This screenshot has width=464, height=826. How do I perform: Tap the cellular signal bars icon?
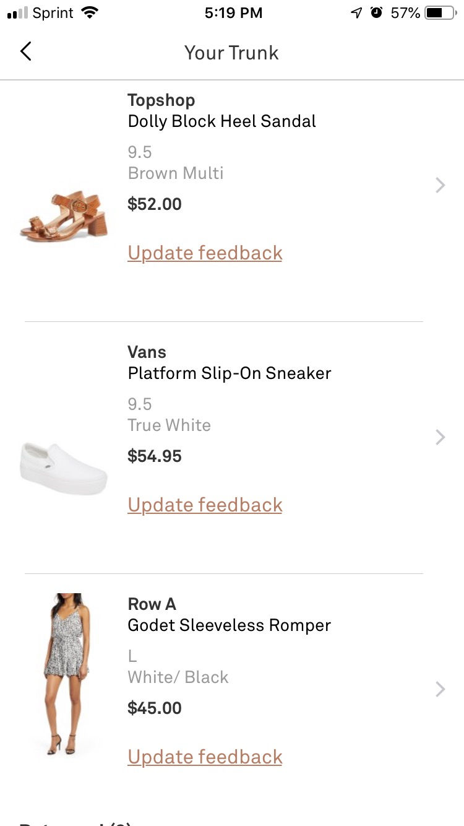tap(18, 13)
